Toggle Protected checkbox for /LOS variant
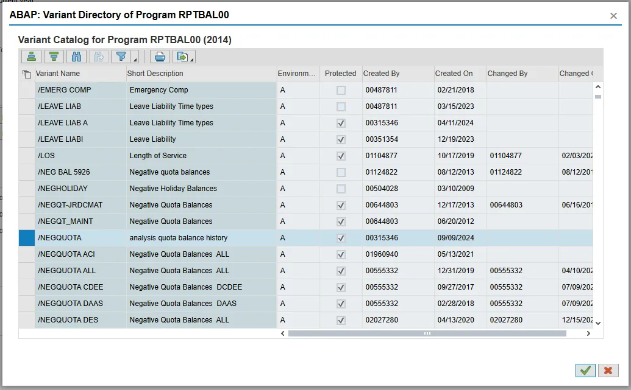This screenshot has height=390, width=631. click(x=341, y=156)
